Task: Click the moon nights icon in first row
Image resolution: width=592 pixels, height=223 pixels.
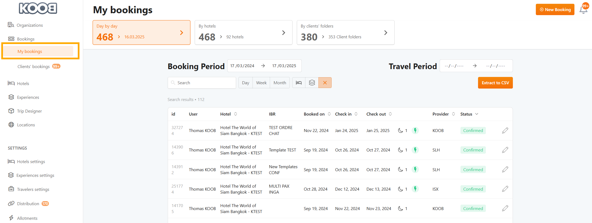Action: point(401,131)
